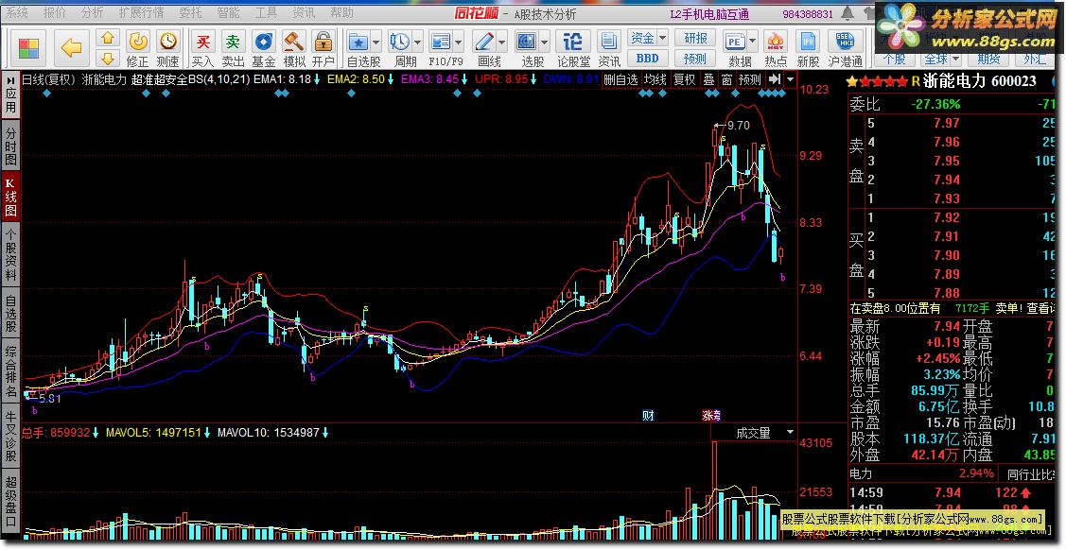Viewport: 1066px width, 550px height.
Task: Click the L2手机电脑互通 link
Action: pos(709,13)
